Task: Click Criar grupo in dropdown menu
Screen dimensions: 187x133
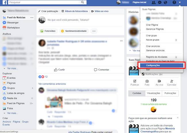Action: pos(151,36)
